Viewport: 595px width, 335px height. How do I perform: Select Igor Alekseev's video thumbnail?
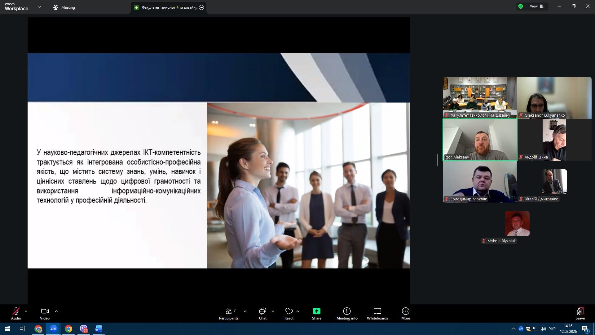[480, 140]
